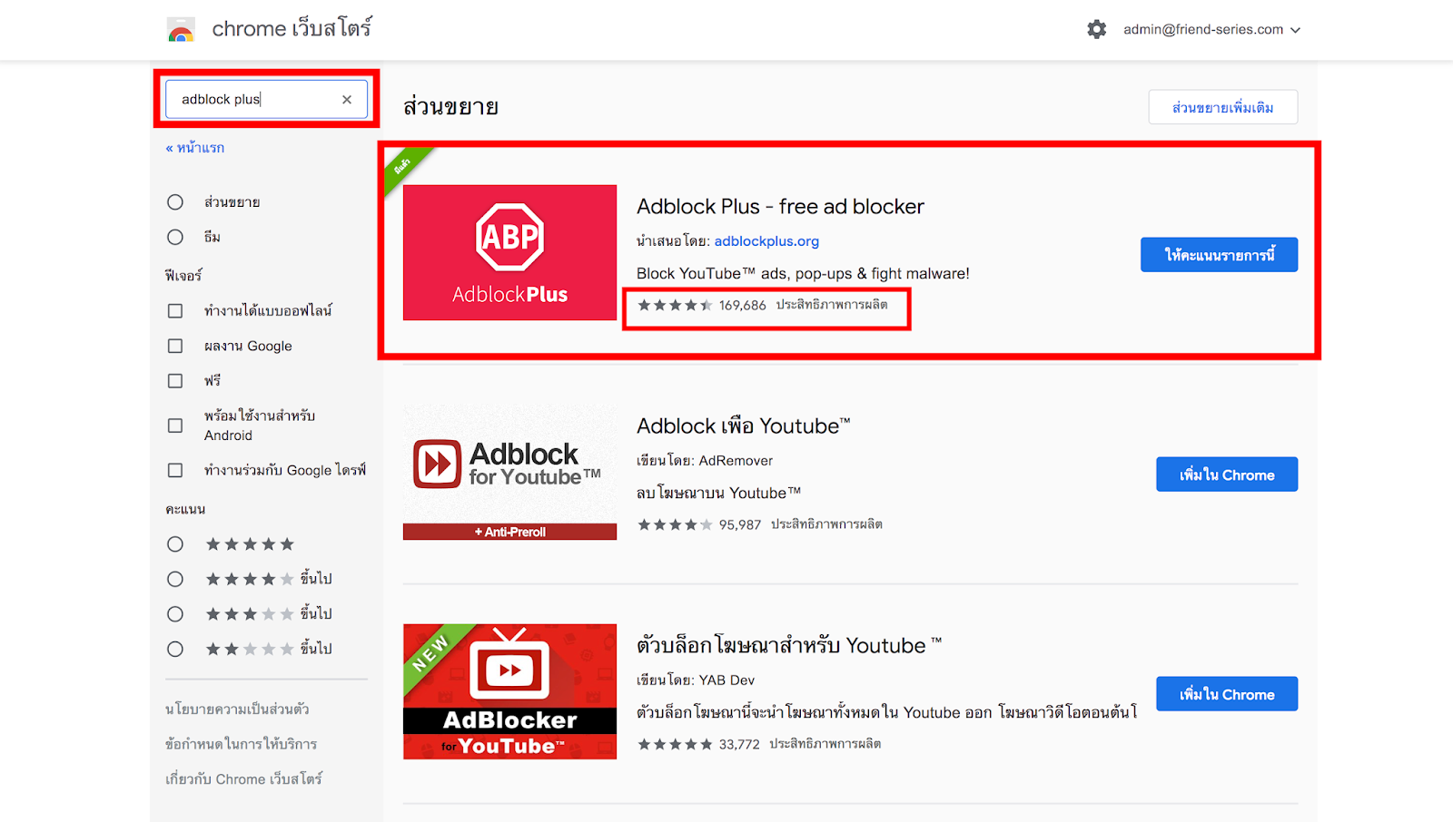Click the 33,772 ratings count
The height and width of the screenshot is (822, 1453).
click(x=739, y=745)
